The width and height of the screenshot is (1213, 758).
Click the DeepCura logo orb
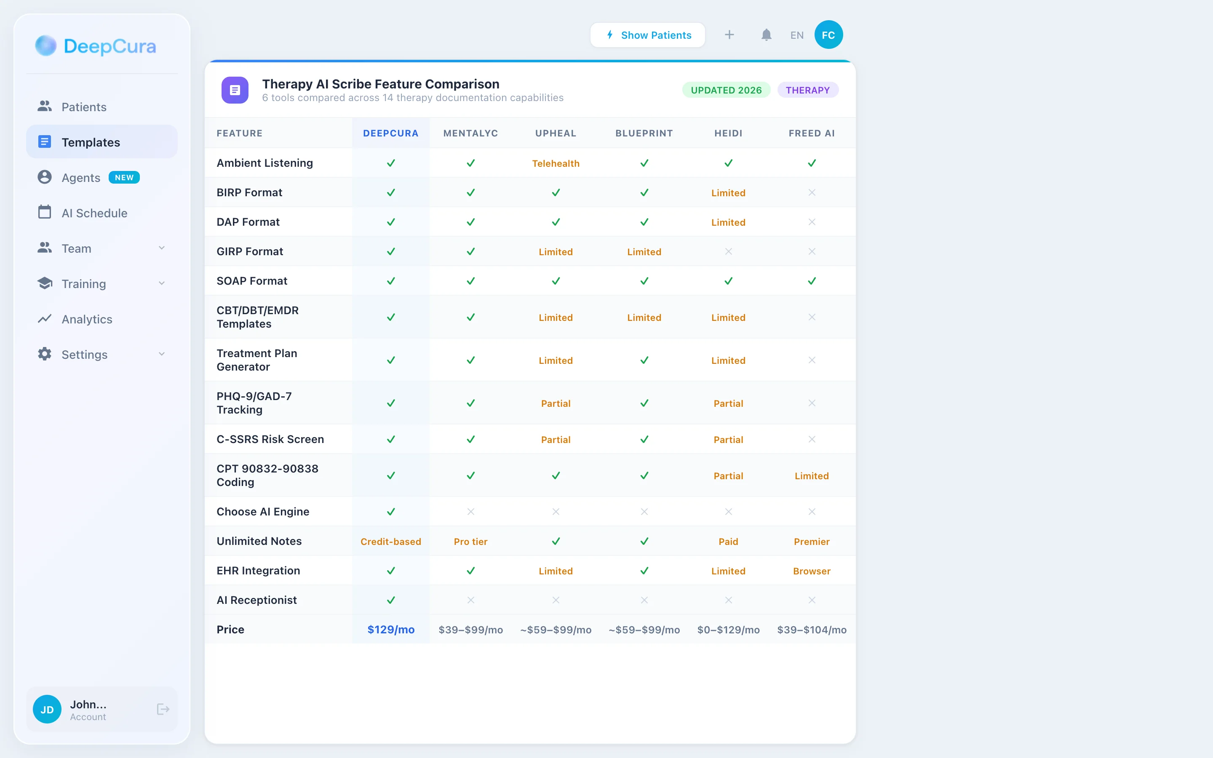pyautogui.click(x=45, y=45)
